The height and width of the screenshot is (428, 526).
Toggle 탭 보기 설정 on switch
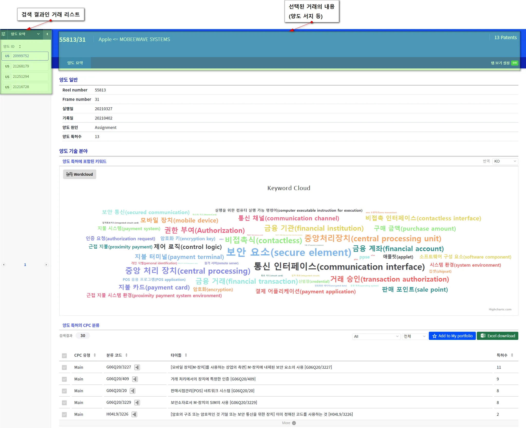coord(514,63)
